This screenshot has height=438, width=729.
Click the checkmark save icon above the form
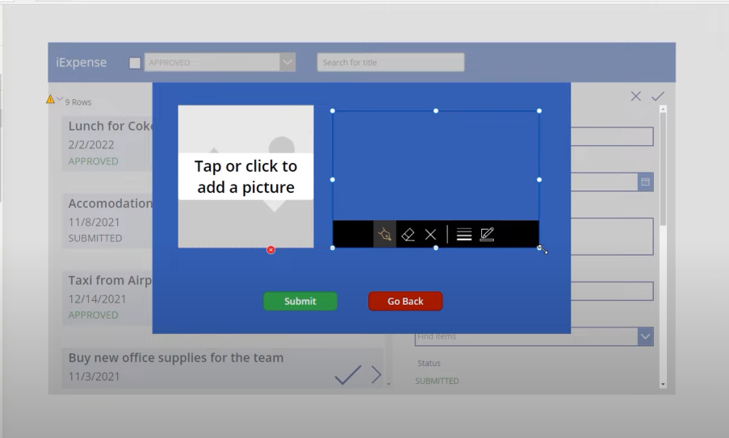658,96
